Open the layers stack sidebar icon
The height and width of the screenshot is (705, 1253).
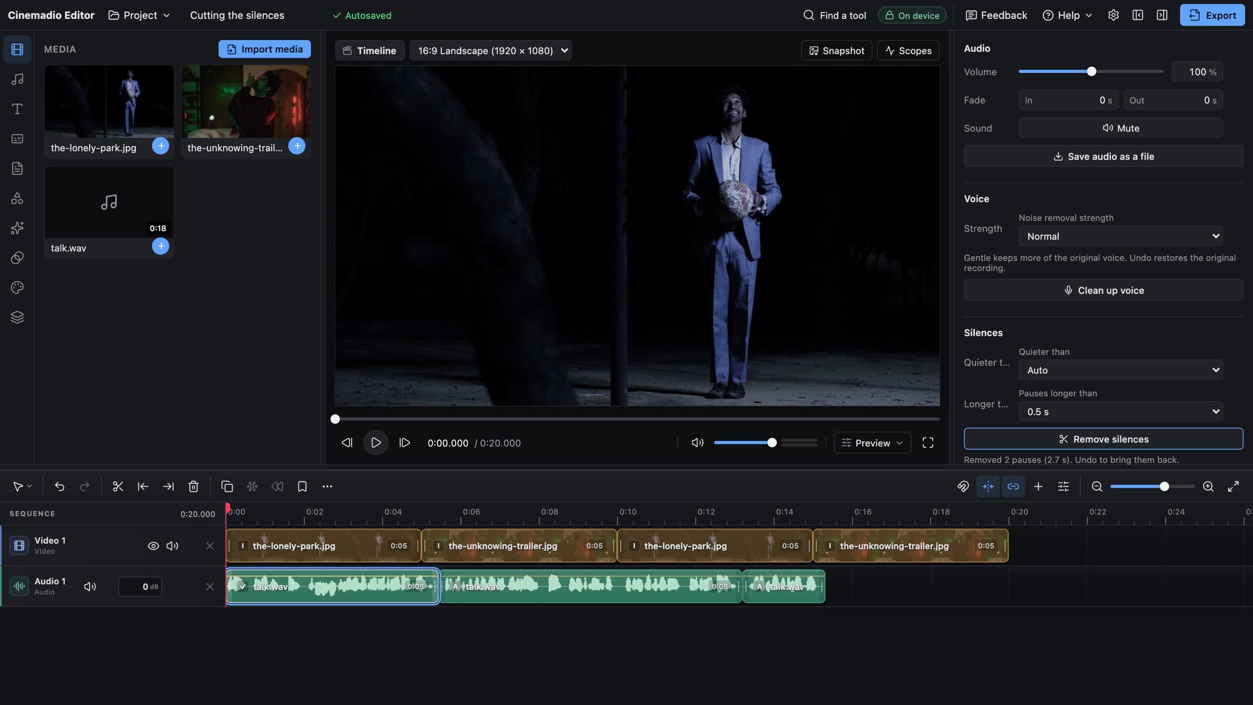click(x=17, y=318)
